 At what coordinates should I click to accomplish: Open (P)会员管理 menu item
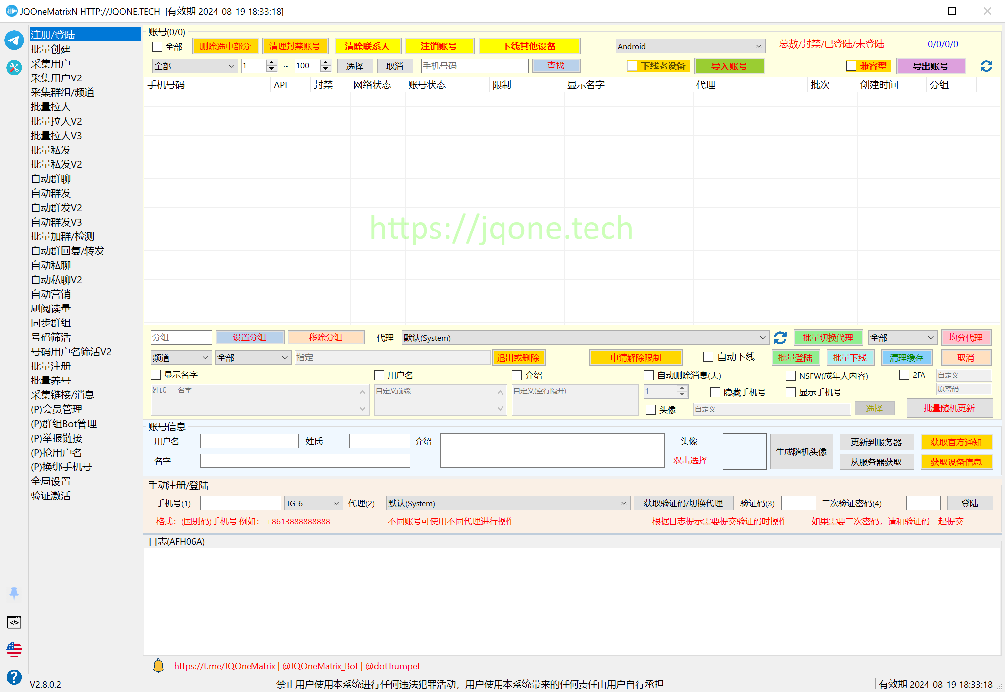point(56,409)
